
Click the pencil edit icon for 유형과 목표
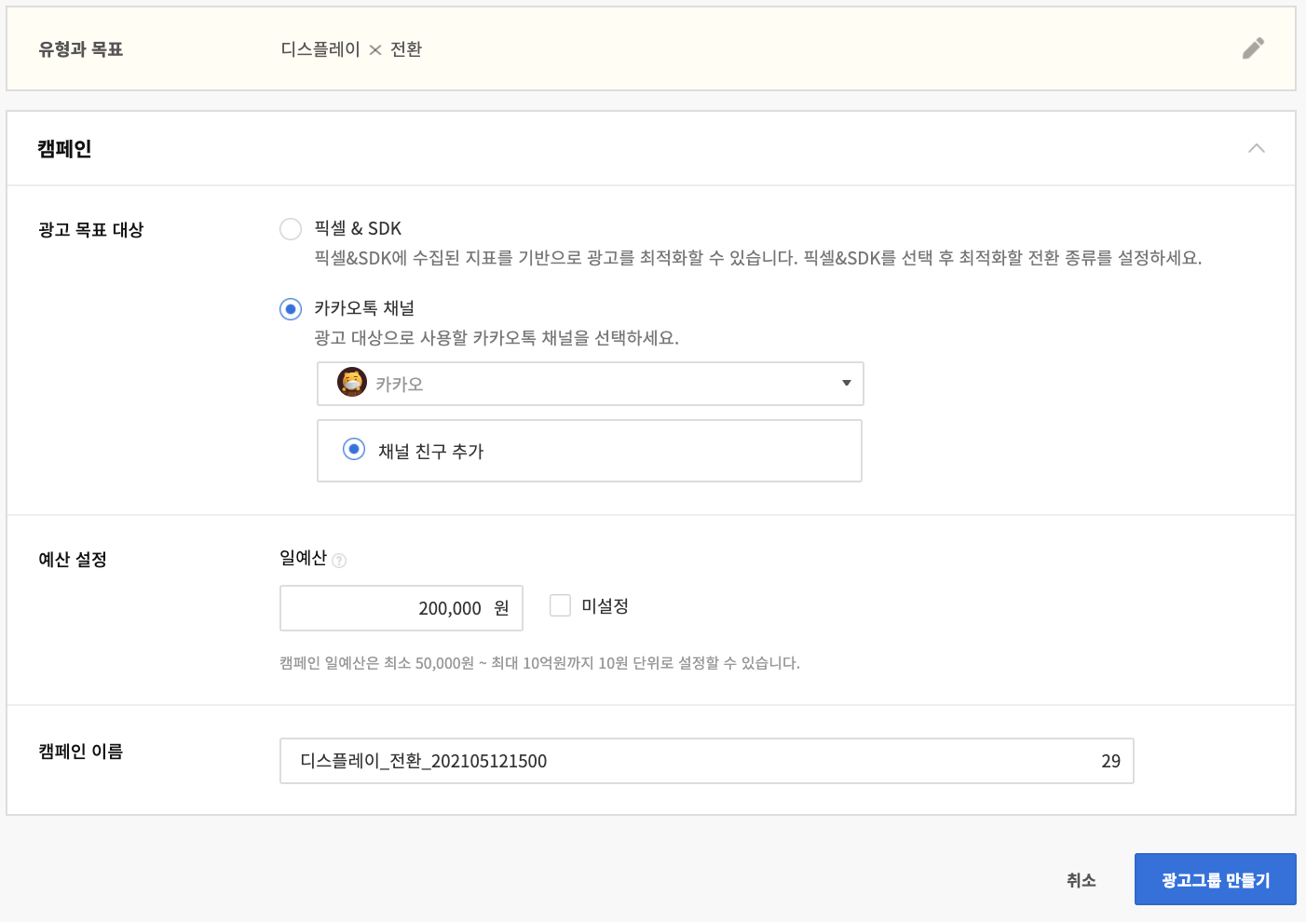coord(1253,48)
